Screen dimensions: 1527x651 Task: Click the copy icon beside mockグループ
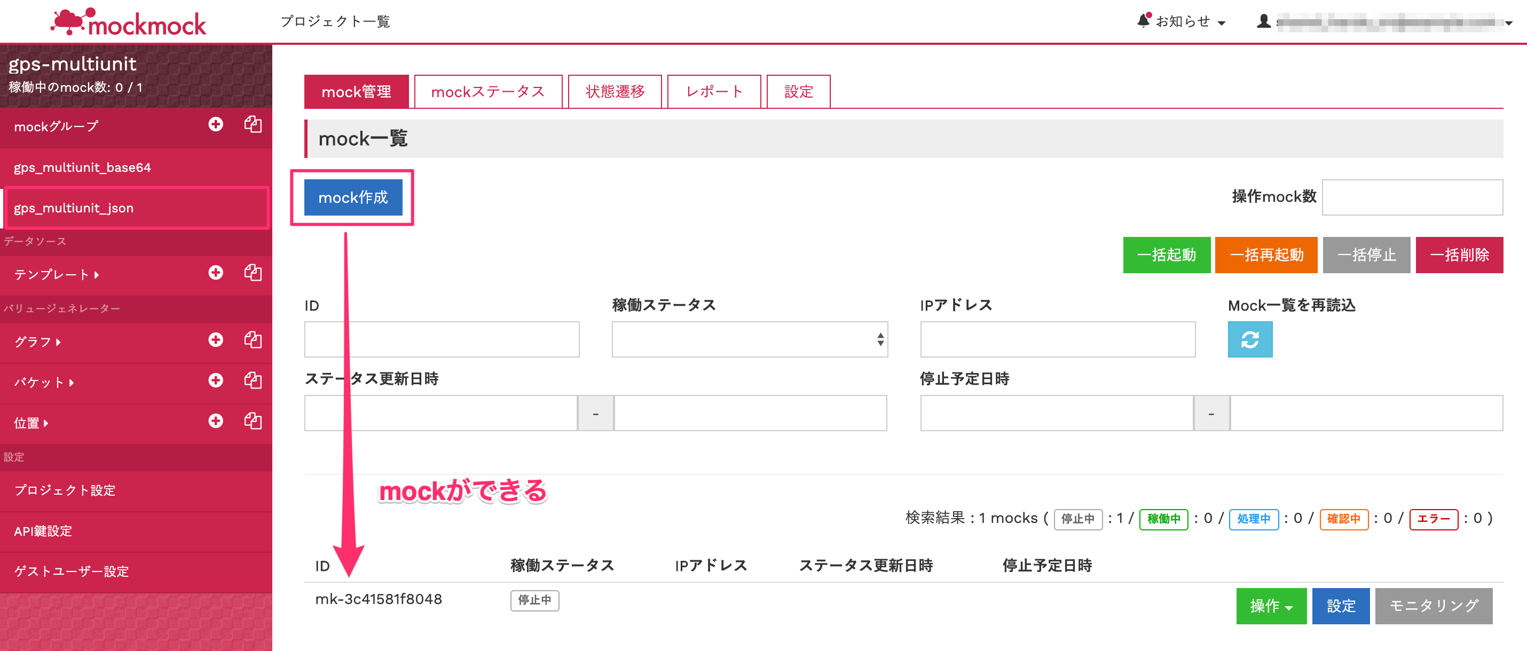pos(253,124)
